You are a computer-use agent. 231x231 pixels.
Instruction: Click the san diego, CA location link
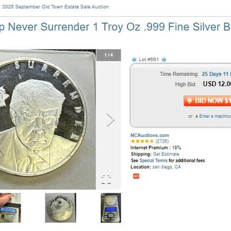(166, 167)
